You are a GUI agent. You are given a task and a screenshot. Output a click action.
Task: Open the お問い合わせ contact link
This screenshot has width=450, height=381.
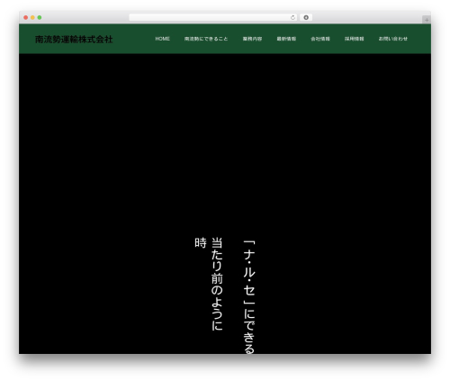(x=393, y=39)
